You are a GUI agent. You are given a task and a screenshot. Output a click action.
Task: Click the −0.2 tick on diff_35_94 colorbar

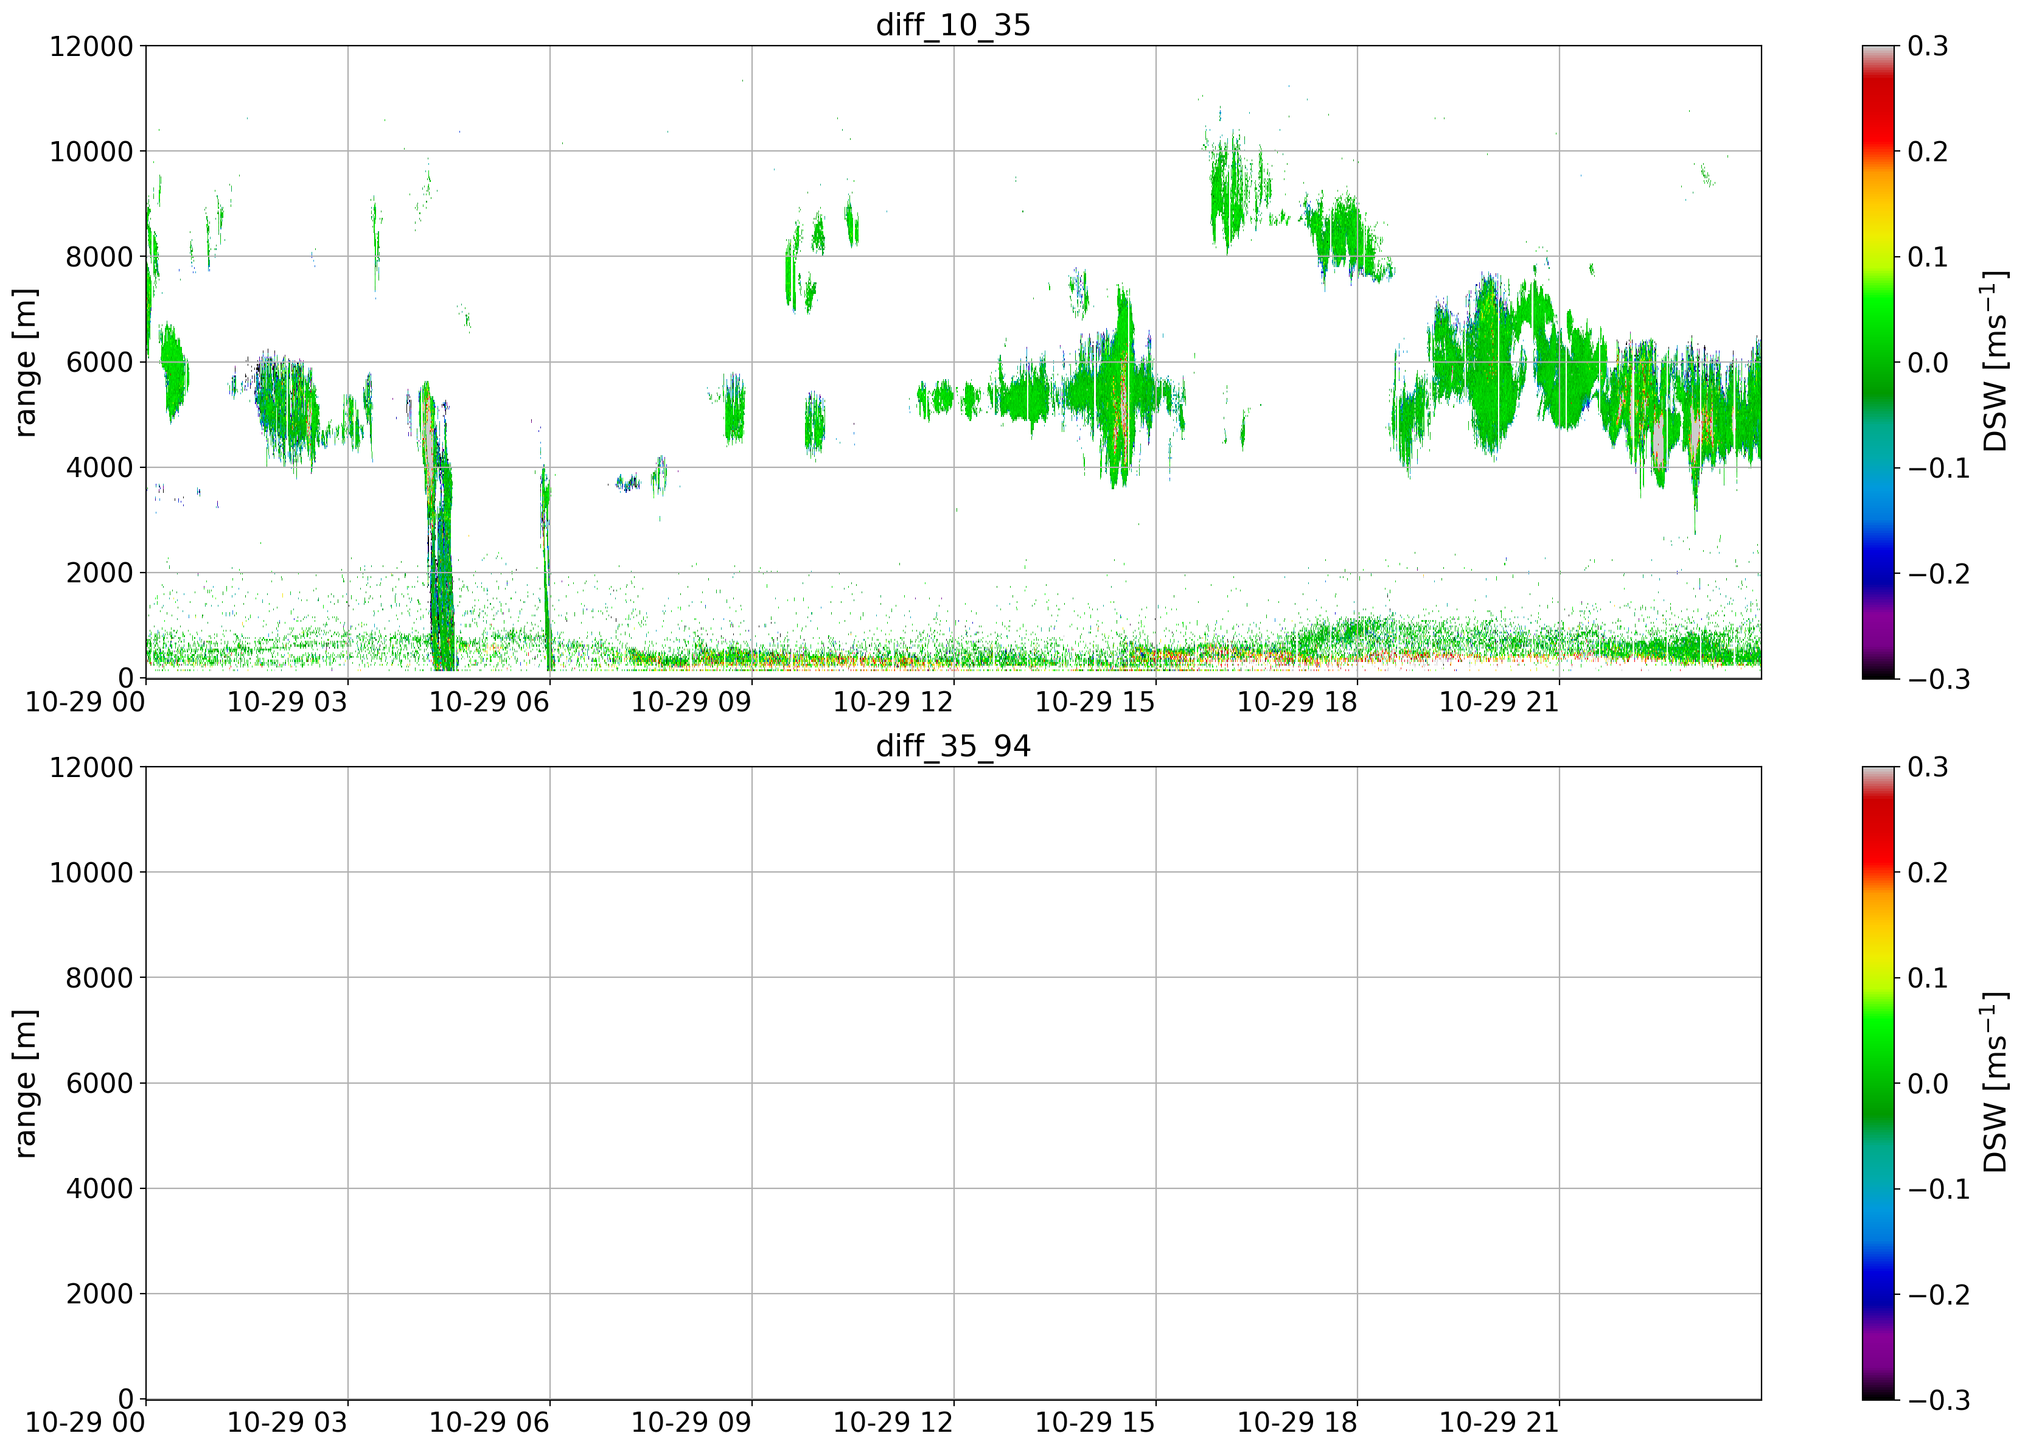[x=1939, y=1294]
